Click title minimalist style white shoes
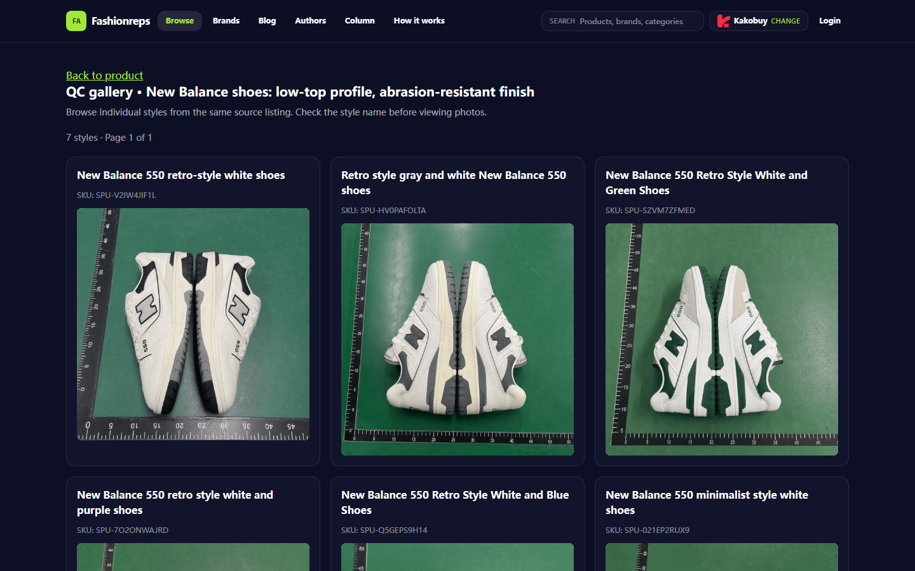 707,502
